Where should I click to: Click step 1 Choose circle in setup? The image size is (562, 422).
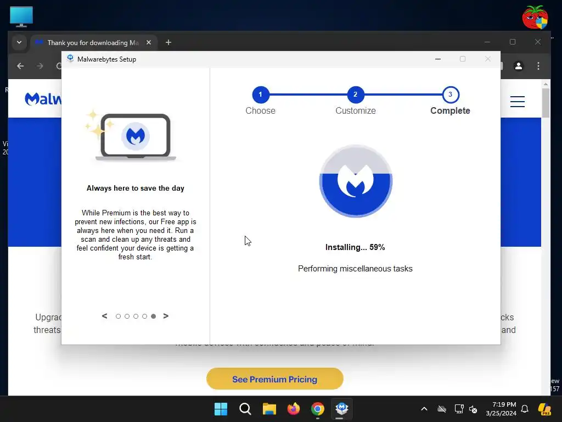coord(260,95)
